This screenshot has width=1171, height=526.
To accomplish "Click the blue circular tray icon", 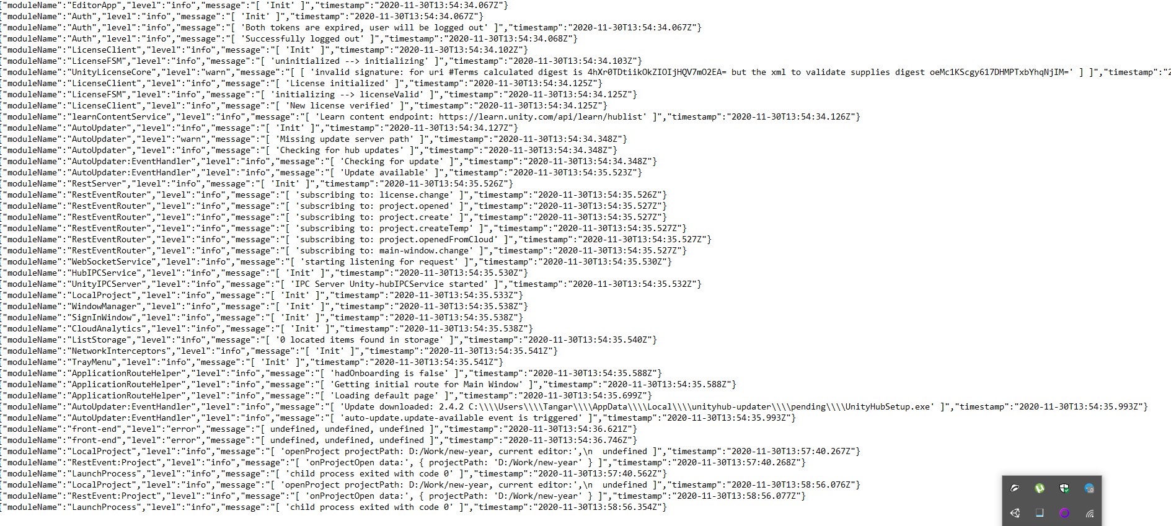I will 1089,488.
